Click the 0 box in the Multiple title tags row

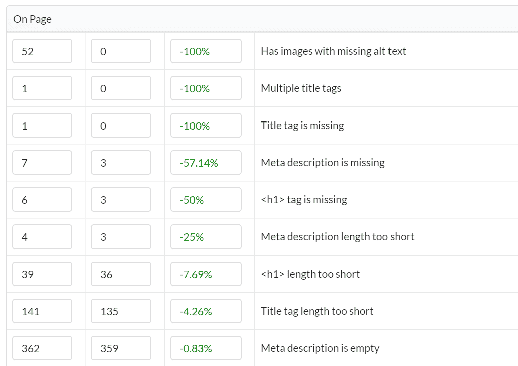[120, 88]
